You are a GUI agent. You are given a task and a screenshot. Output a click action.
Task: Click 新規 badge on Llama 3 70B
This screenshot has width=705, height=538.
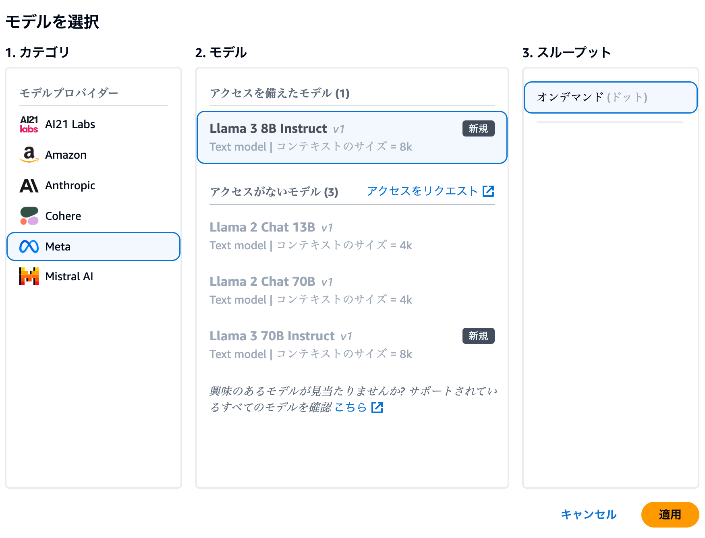(478, 336)
